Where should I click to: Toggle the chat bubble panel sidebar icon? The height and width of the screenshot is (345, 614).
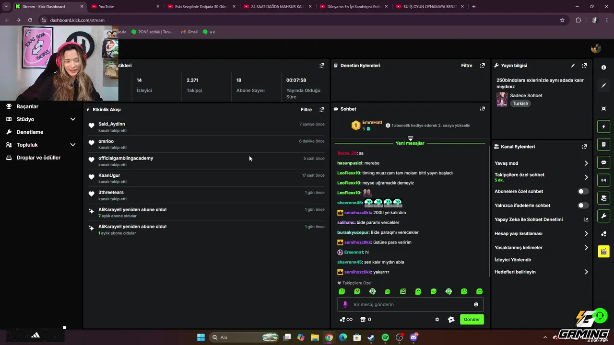[603, 162]
